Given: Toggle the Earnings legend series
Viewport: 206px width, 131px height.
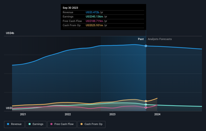Looking at the screenshot, I should [x=36, y=124].
